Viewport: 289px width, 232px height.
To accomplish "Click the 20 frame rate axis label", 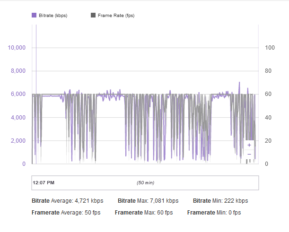I will point(268,141).
